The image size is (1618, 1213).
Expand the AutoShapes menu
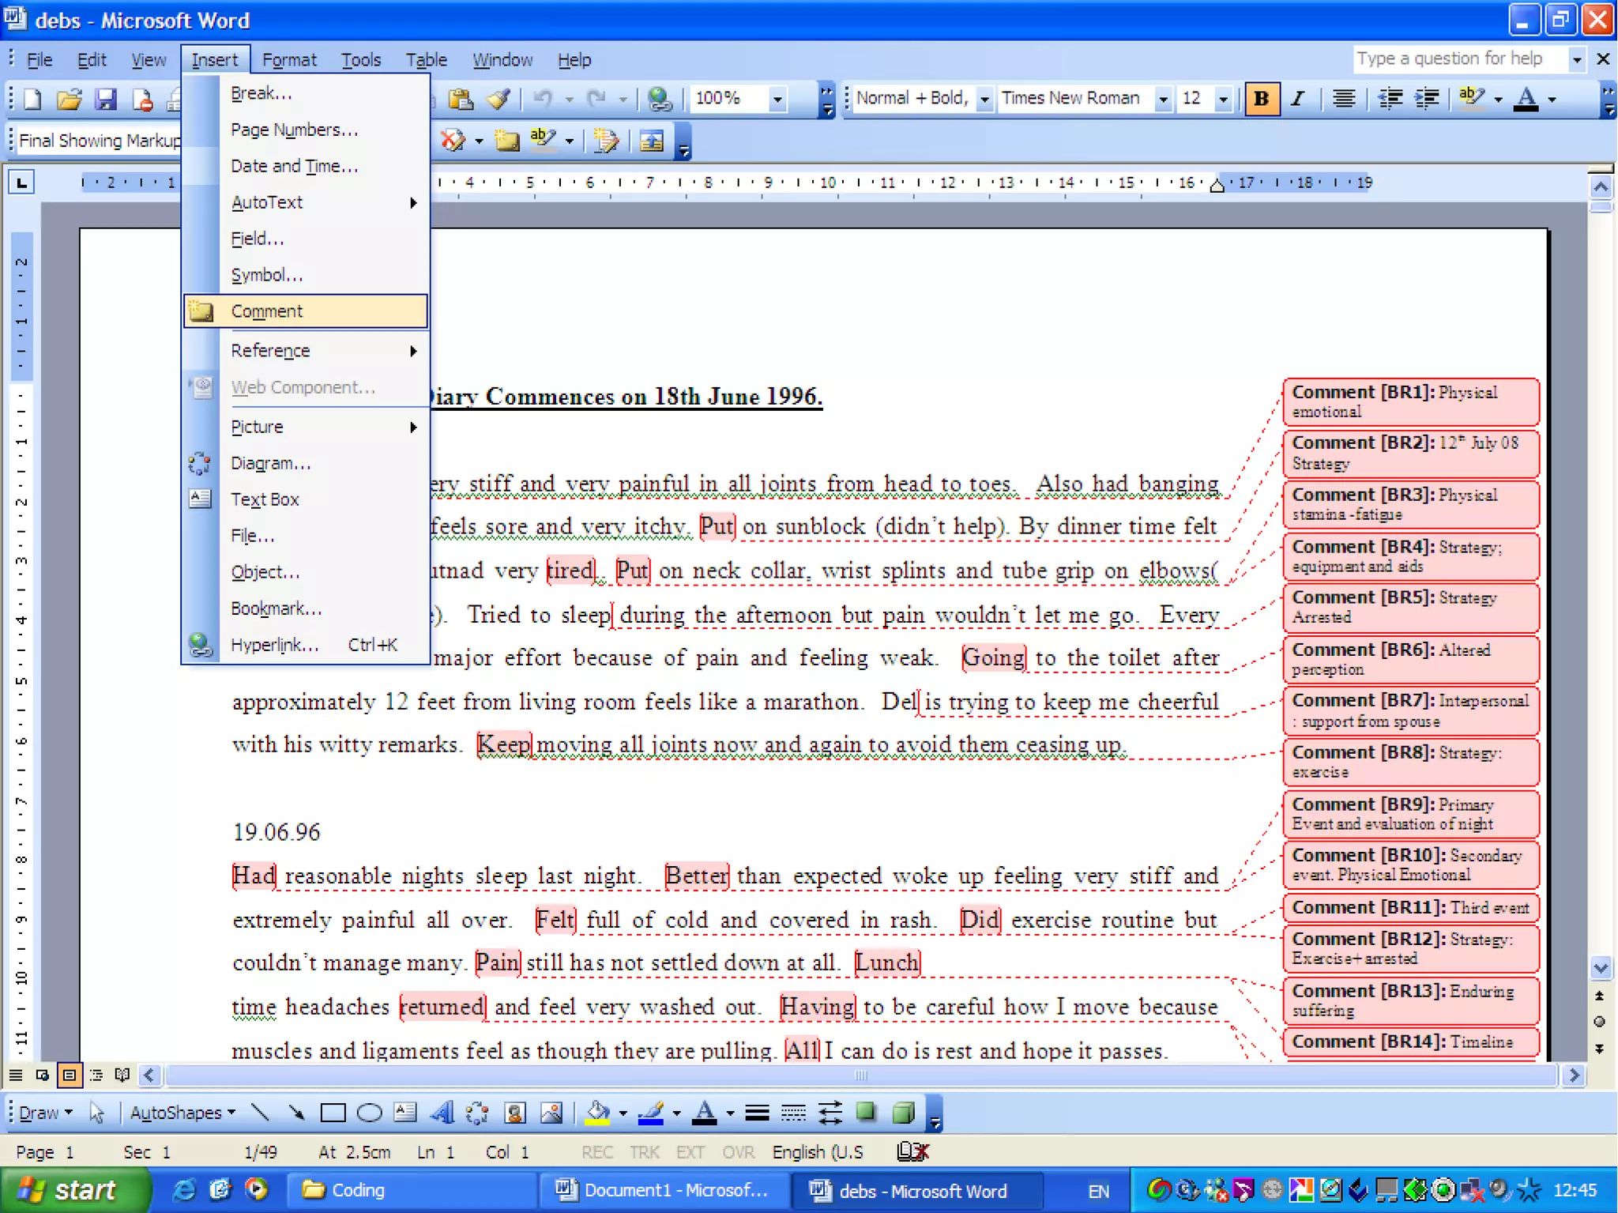pyautogui.click(x=182, y=1113)
